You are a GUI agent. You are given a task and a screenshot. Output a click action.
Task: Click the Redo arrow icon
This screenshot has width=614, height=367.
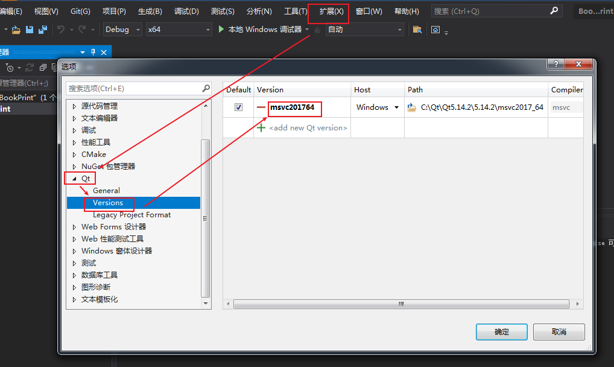(x=82, y=29)
